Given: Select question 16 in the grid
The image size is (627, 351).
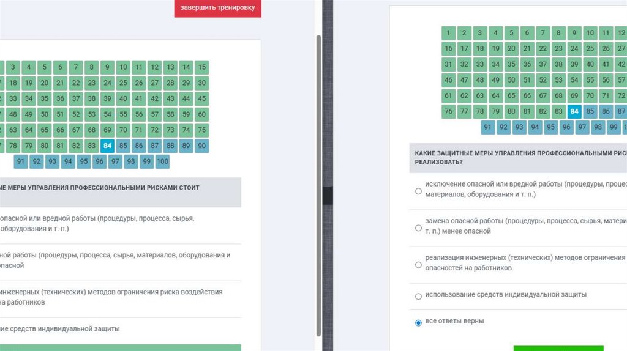Looking at the screenshot, I should pyautogui.click(x=449, y=48).
